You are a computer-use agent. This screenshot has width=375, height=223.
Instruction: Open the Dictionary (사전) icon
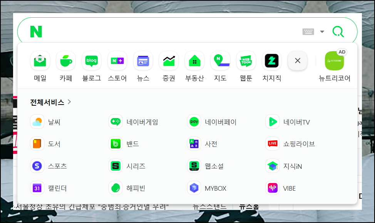coord(194,144)
